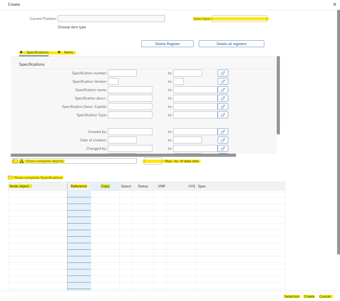Cancel the Create dialog via the footer button
340x301 pixels.
(x=325, y=296)
